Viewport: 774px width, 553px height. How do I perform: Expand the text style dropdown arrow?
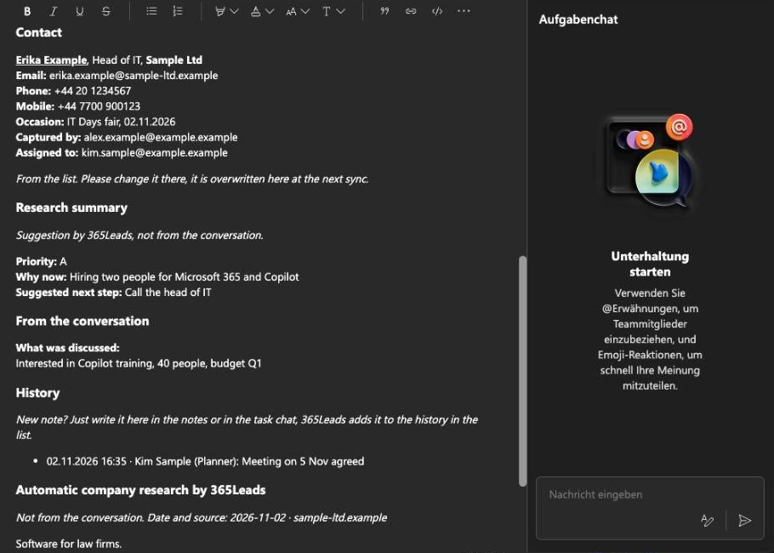[x=340, y=11]
